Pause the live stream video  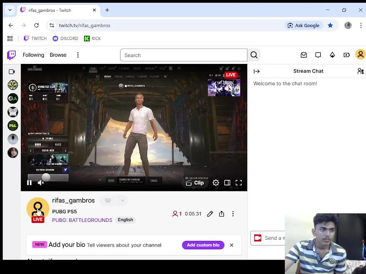click(29, 183)
